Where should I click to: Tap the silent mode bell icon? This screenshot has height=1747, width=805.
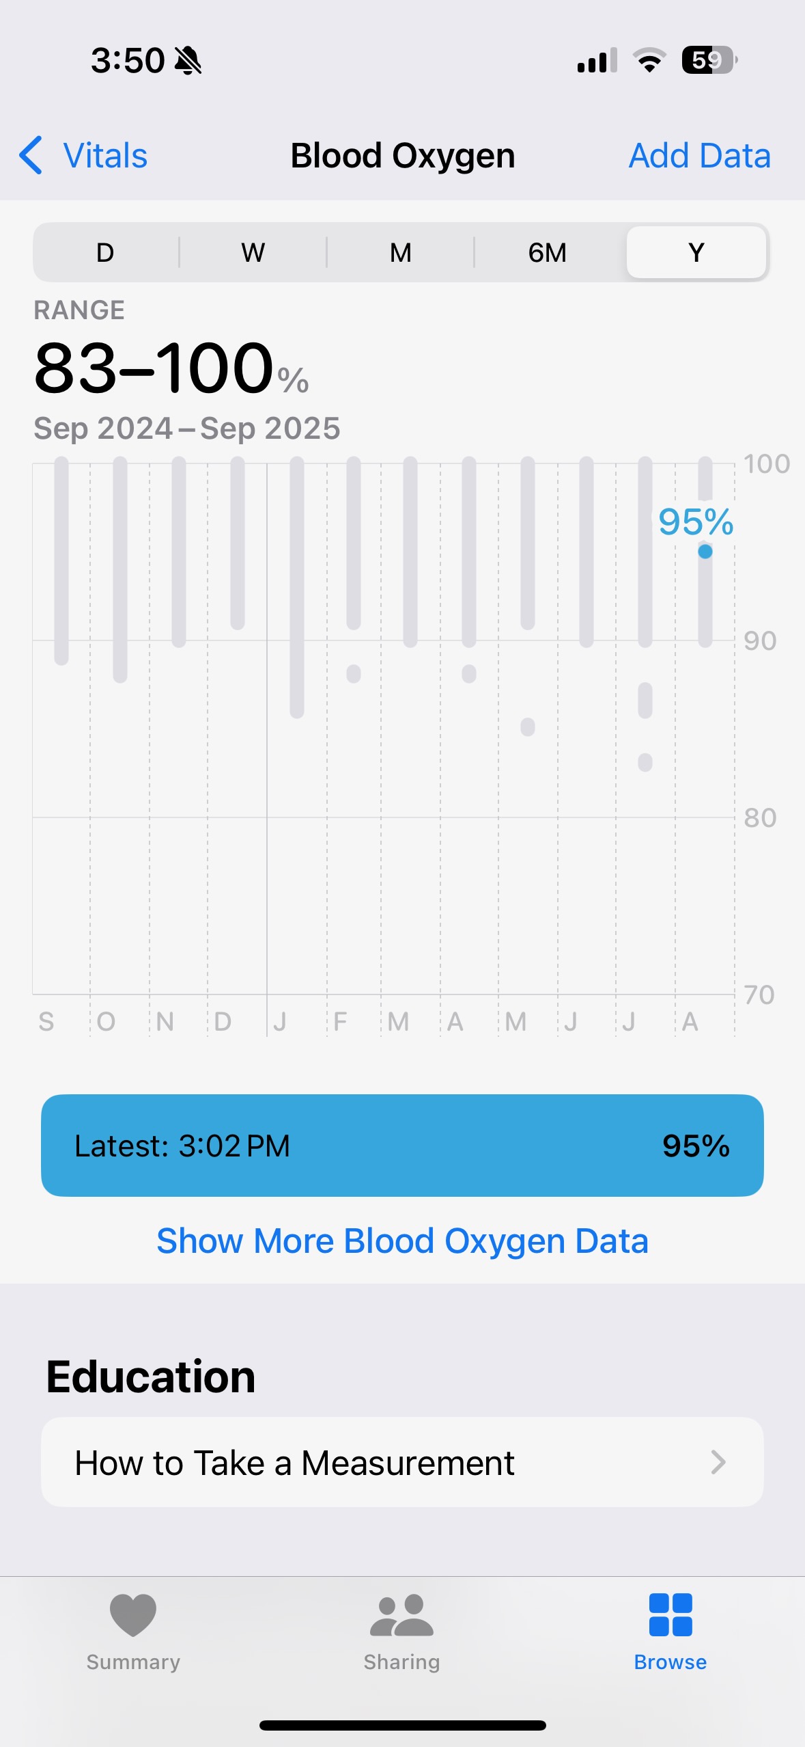(x=188, y=61)
